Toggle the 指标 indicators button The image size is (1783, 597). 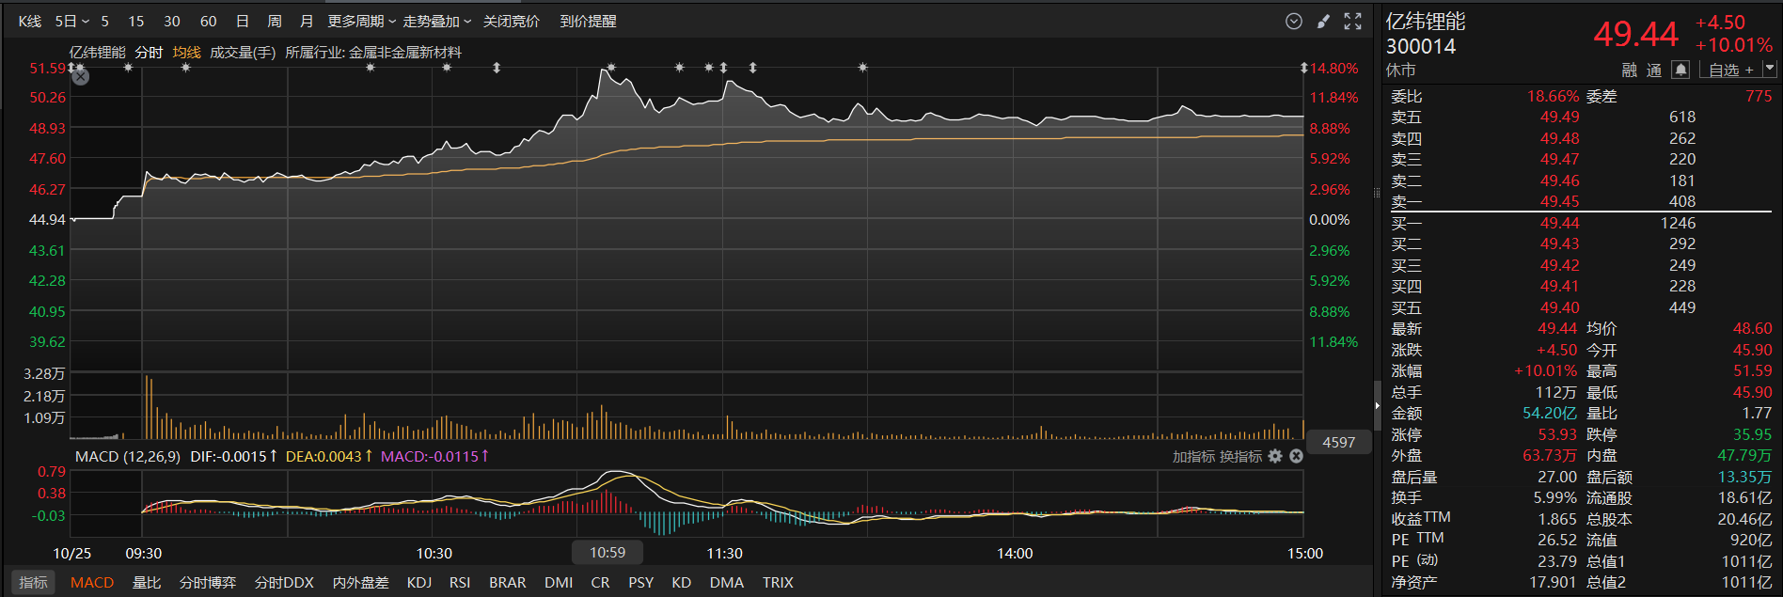pos(33,583)
